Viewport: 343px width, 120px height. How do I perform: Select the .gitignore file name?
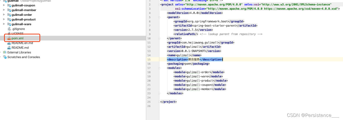point(18,29)
